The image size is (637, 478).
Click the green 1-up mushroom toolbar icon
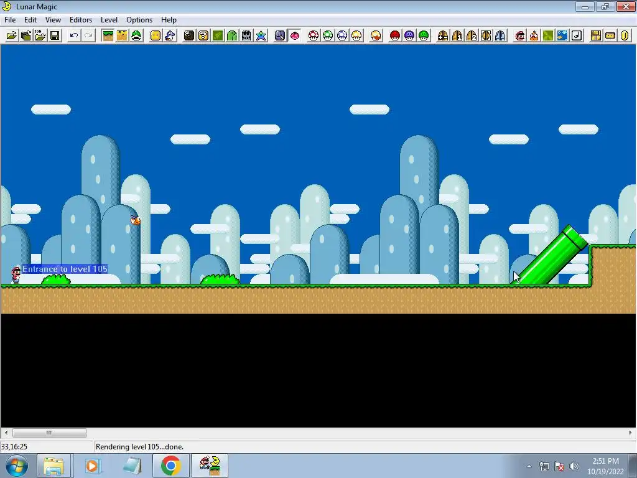click(x=328, y=35)
